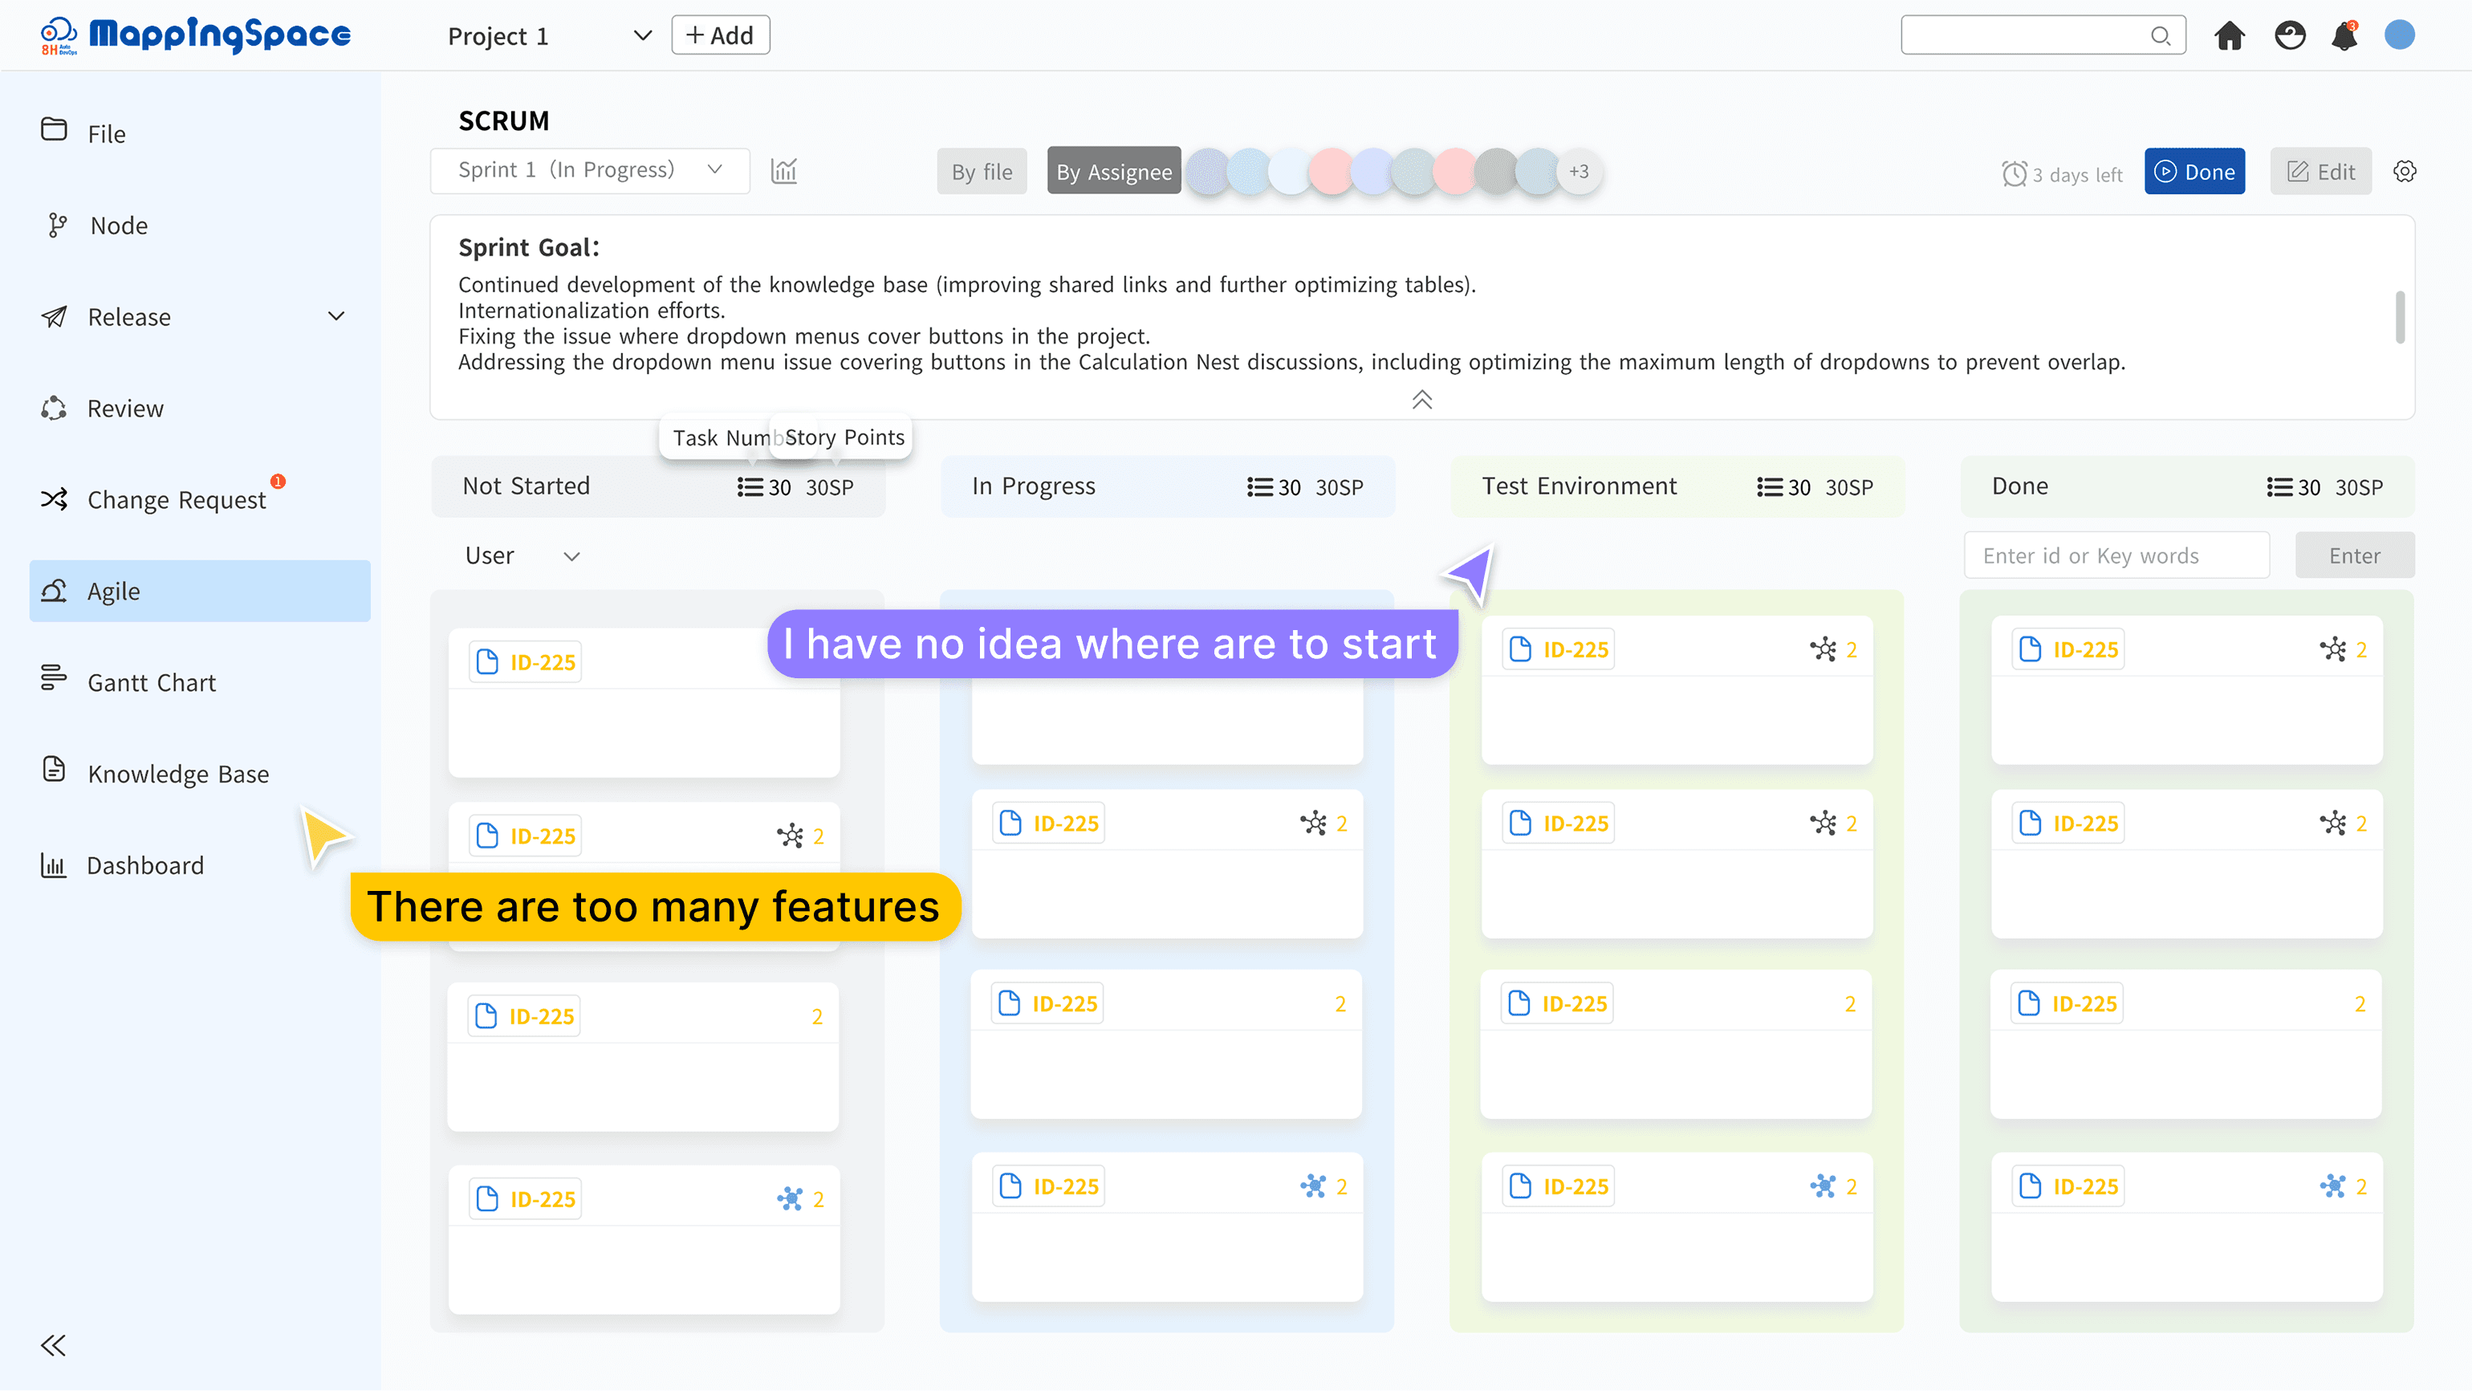Click the Edit sprint button
Viewport: 2472px width, 1391px height.
[2320, 172]
